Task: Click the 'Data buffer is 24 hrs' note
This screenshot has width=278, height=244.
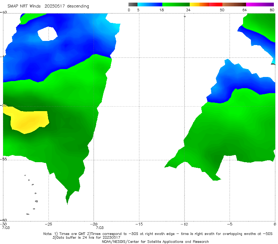Action: 86,238
